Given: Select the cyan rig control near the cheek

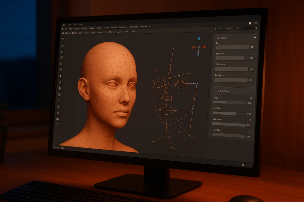Looking at the screenshot, I should click(193, 109).
